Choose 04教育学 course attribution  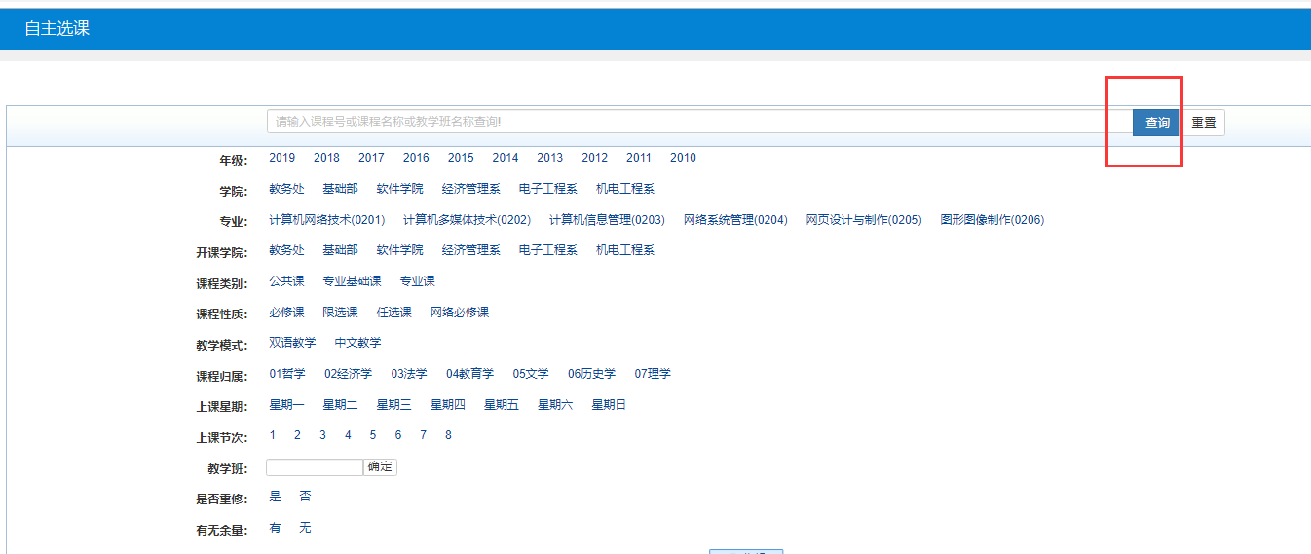pos(469,374)
